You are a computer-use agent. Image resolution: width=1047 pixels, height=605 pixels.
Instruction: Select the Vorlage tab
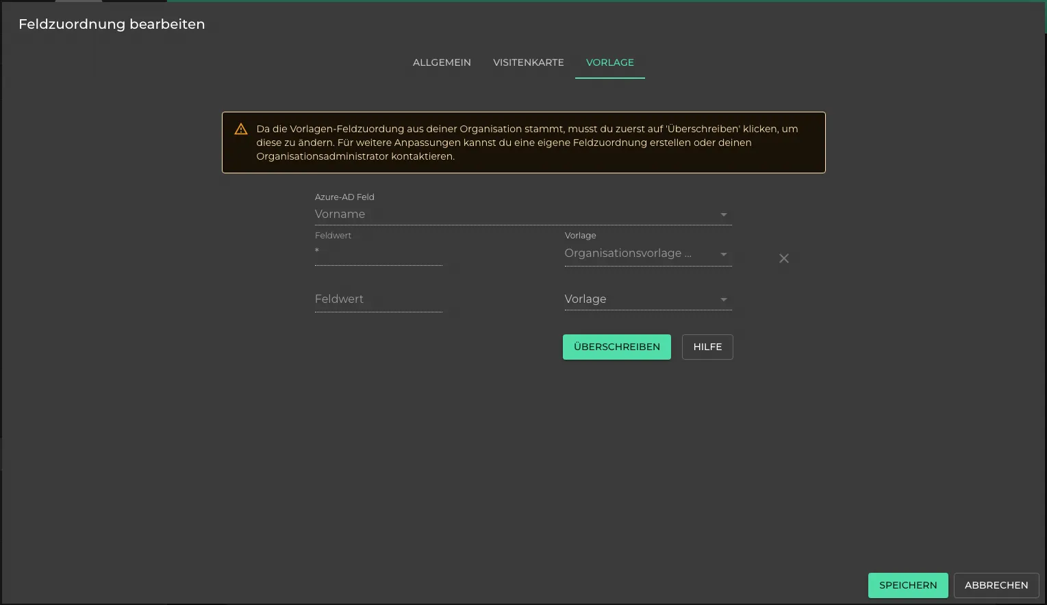coord(610,62)
